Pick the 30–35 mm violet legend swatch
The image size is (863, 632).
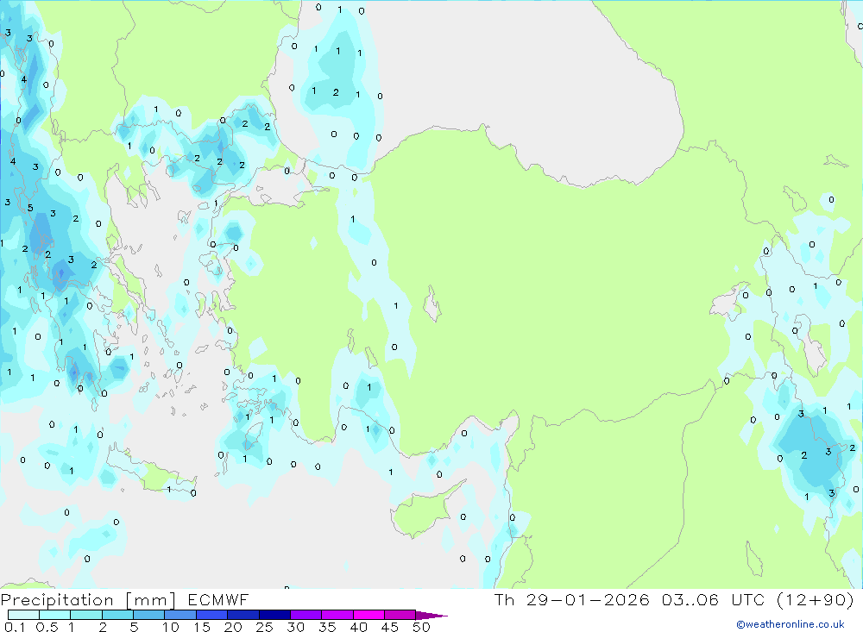tap(306, 615)
